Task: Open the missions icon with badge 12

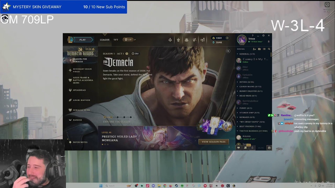Action: pos(245,148)
